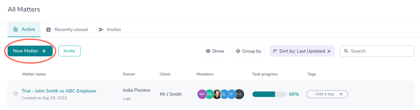Click the IL member avatar

[x=224, y=94]
